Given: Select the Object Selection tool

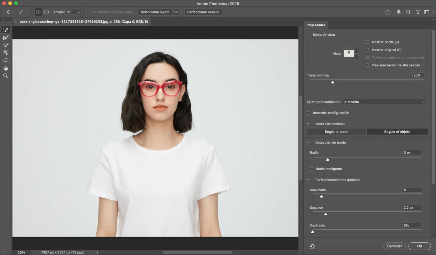Looking at the screenshot, I should tap(5, 53).
